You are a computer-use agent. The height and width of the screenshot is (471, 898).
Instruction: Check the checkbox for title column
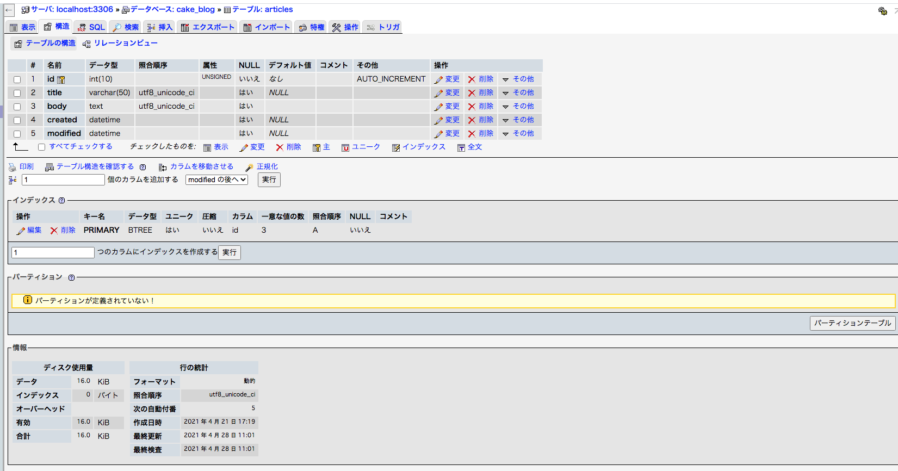pyautogui.click(x=17, y=93)
